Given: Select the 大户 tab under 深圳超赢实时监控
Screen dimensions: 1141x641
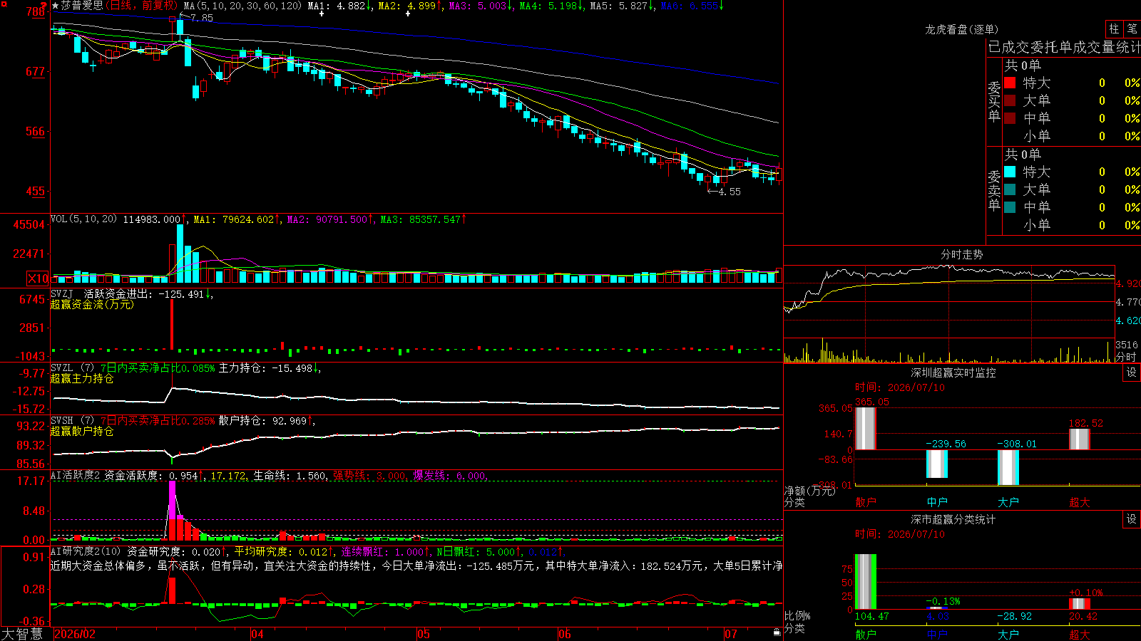Looking at the screenshot, I should [1008, 502].
